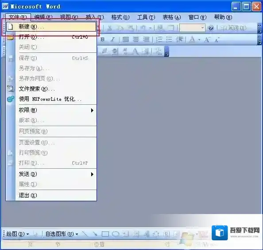
Task: Open the 格式(O) menu
Action: click(120, 17)
